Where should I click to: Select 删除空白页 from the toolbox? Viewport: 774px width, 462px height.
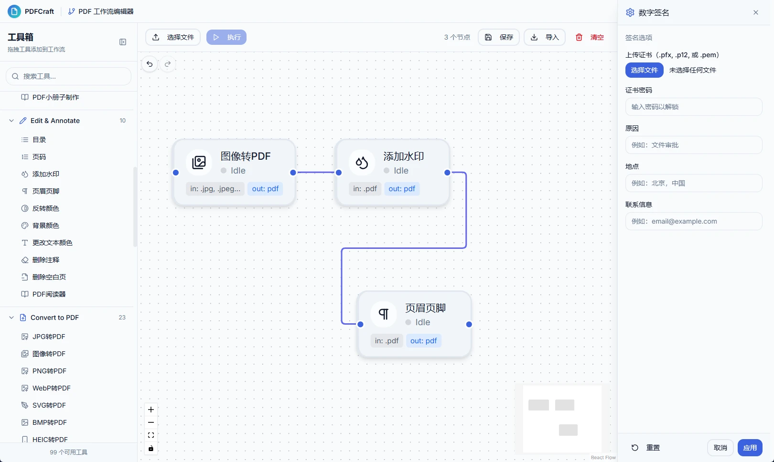click(x=49, y=277)
